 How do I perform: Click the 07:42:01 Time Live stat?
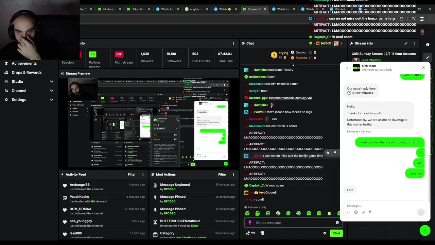tap(225, 57)
